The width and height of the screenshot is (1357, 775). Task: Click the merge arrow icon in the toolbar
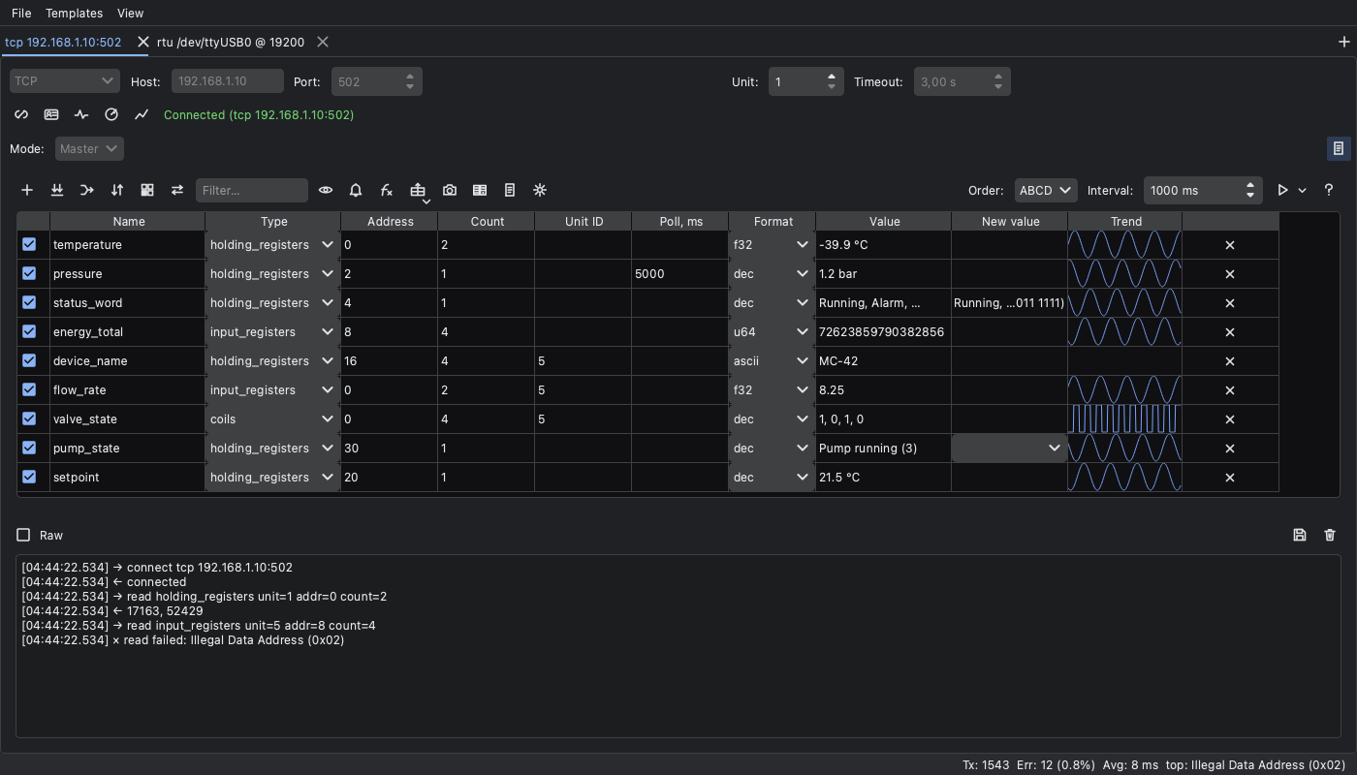(87, 190)
